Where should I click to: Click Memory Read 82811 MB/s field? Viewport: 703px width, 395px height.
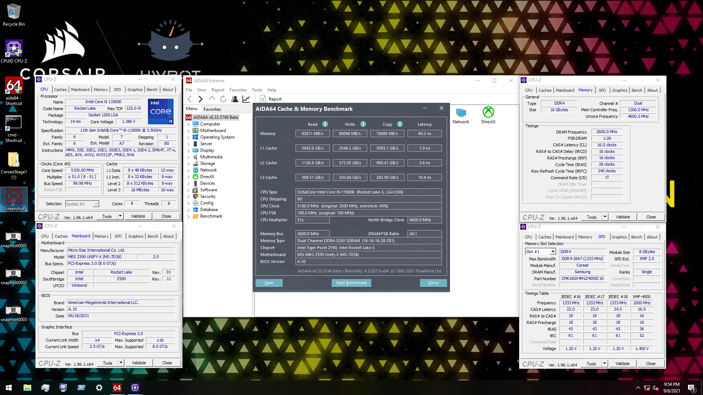pyautogui.click(x=312, y=133)
